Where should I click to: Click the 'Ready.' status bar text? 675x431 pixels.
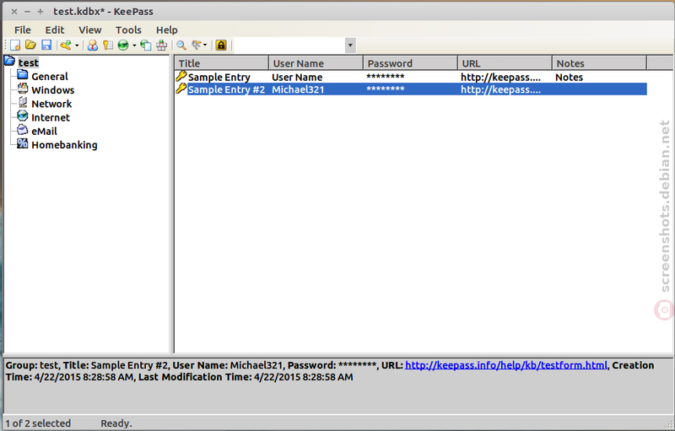click(116, 423)
